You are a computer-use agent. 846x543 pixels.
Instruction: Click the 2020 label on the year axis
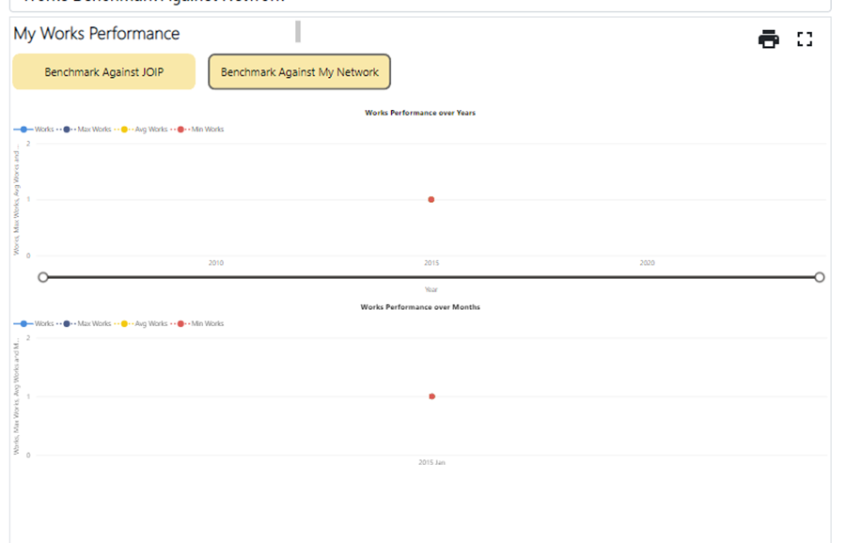(647, 263)
